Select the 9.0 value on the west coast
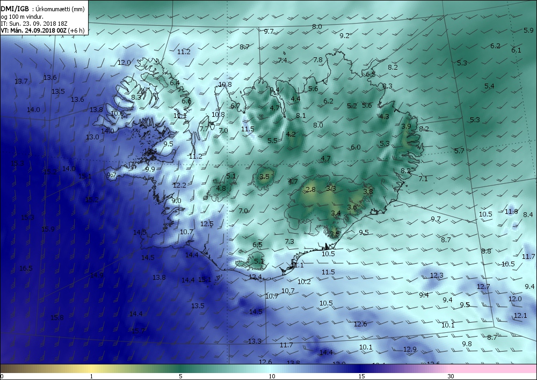The width and height of the screenshot is (537, 380). 176,200
